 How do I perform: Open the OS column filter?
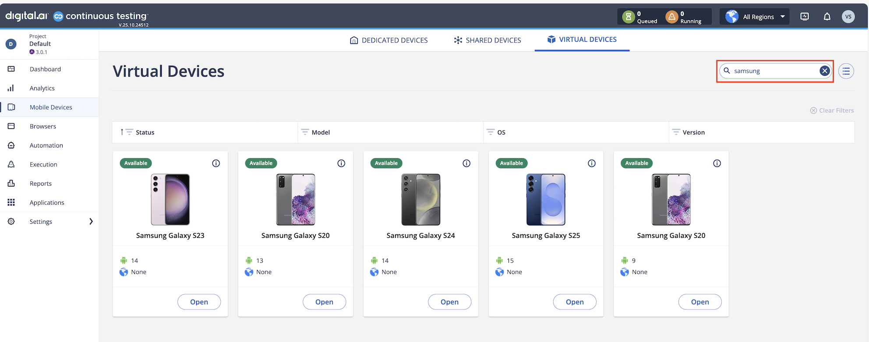491,132
